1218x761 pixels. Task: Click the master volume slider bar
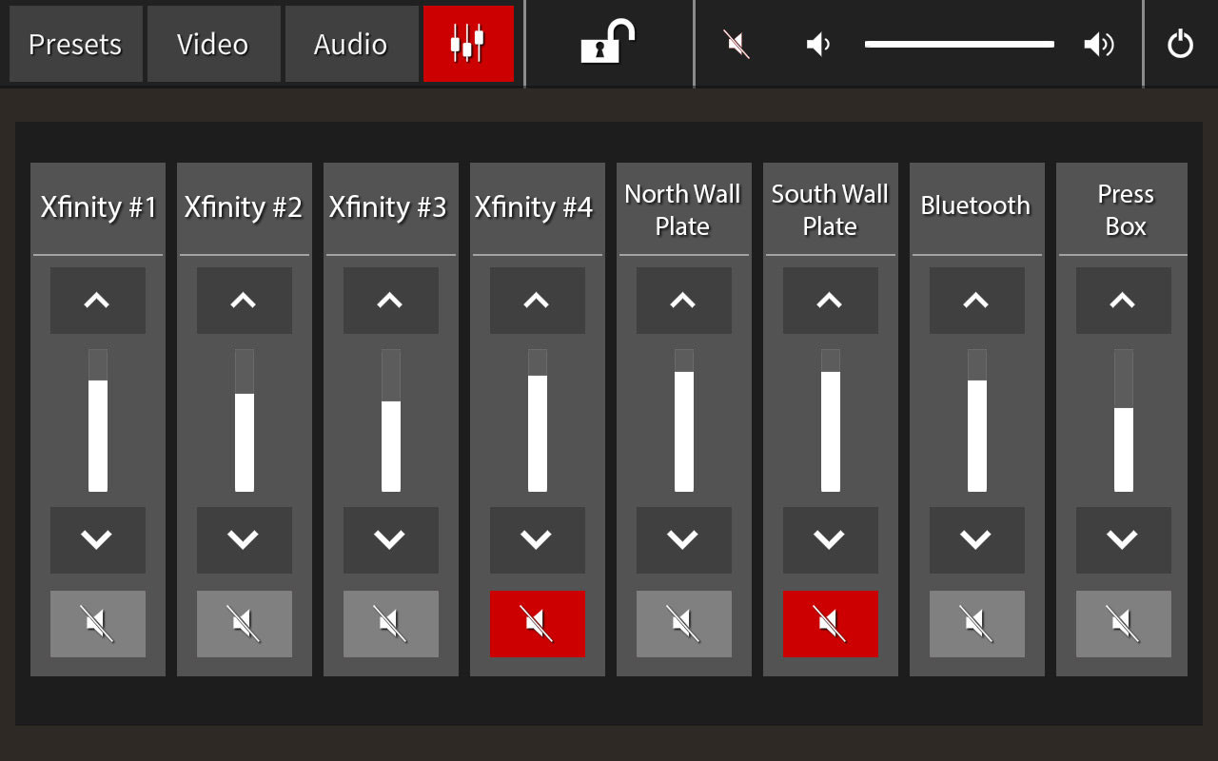coord(959,44)
